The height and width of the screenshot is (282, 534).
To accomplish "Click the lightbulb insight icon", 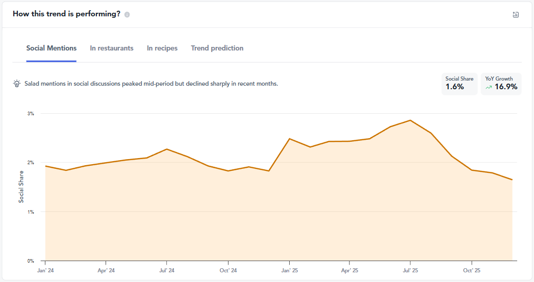I will [17, 84].
